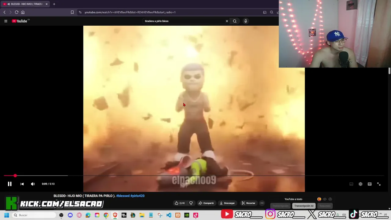Open the video settings gear
This screenshot has width=391, height=220.
pyautogui.click(x=360, y=184)
